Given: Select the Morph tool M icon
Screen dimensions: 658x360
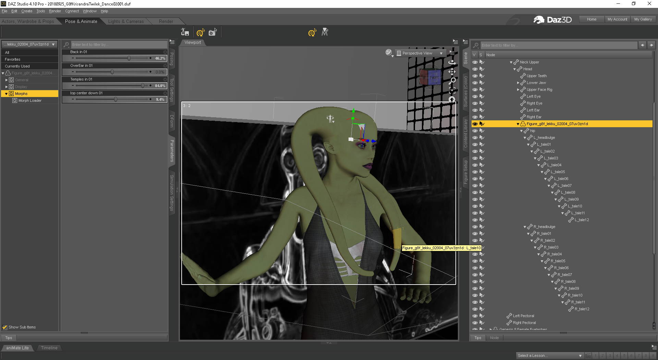Looking at the screenshot, I should [x=325, y=32].
